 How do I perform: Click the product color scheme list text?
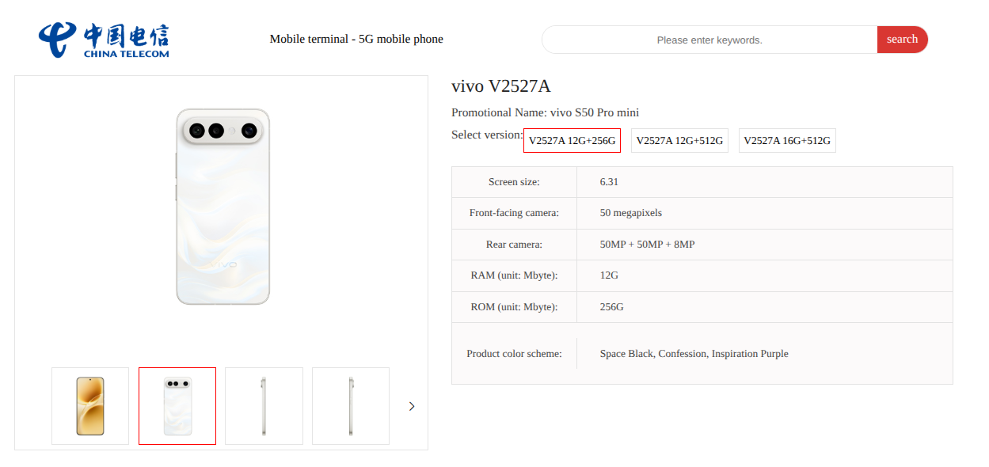pos(694,354)
